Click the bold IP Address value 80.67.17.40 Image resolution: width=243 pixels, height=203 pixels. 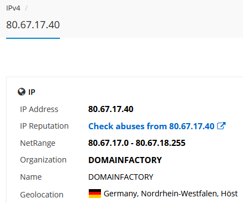110,109
